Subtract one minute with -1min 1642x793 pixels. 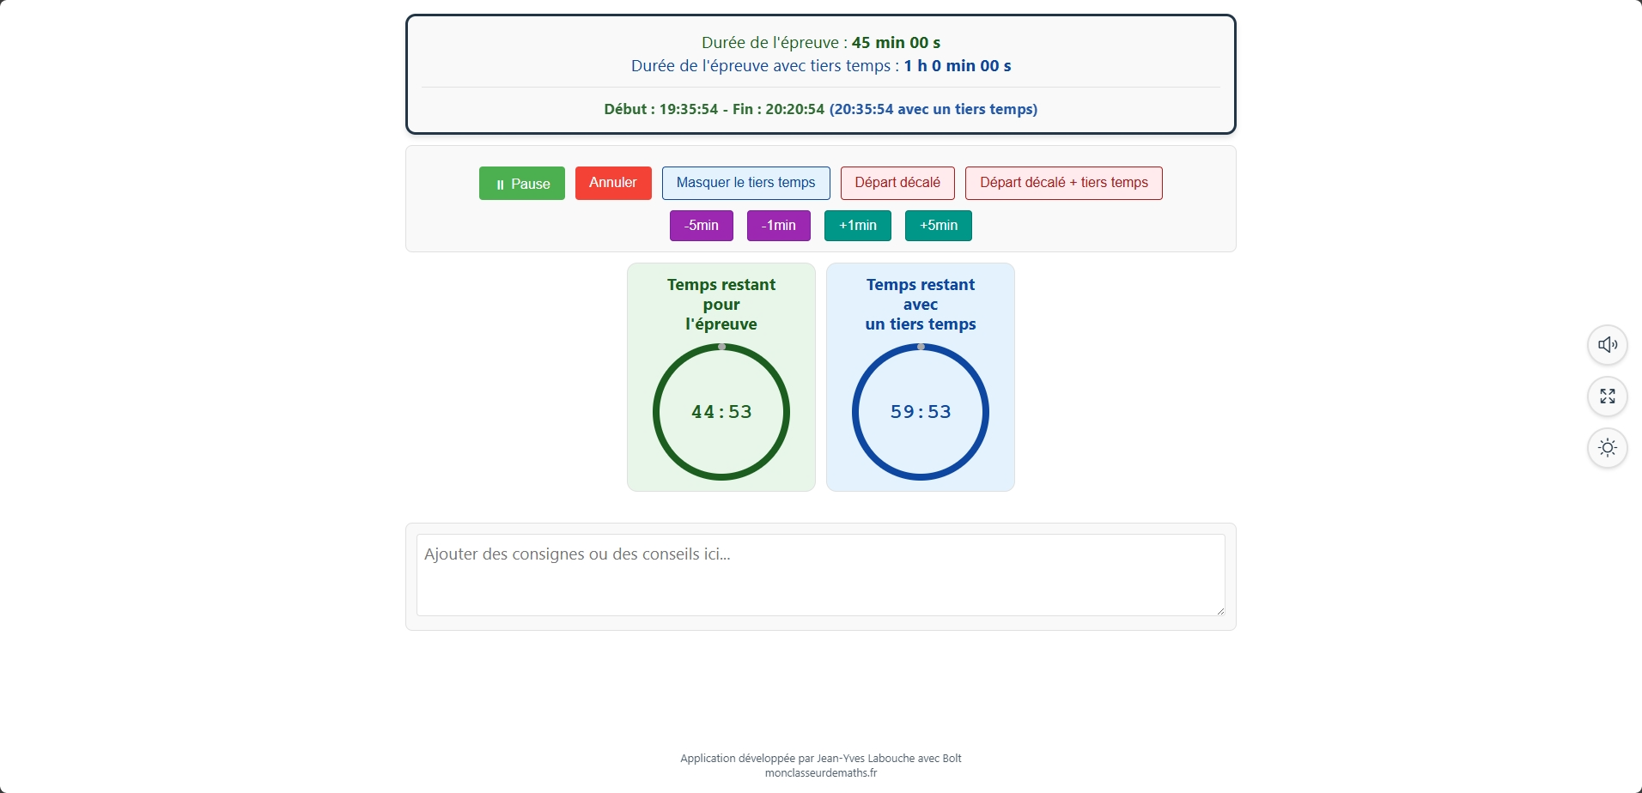coord(778,226)
